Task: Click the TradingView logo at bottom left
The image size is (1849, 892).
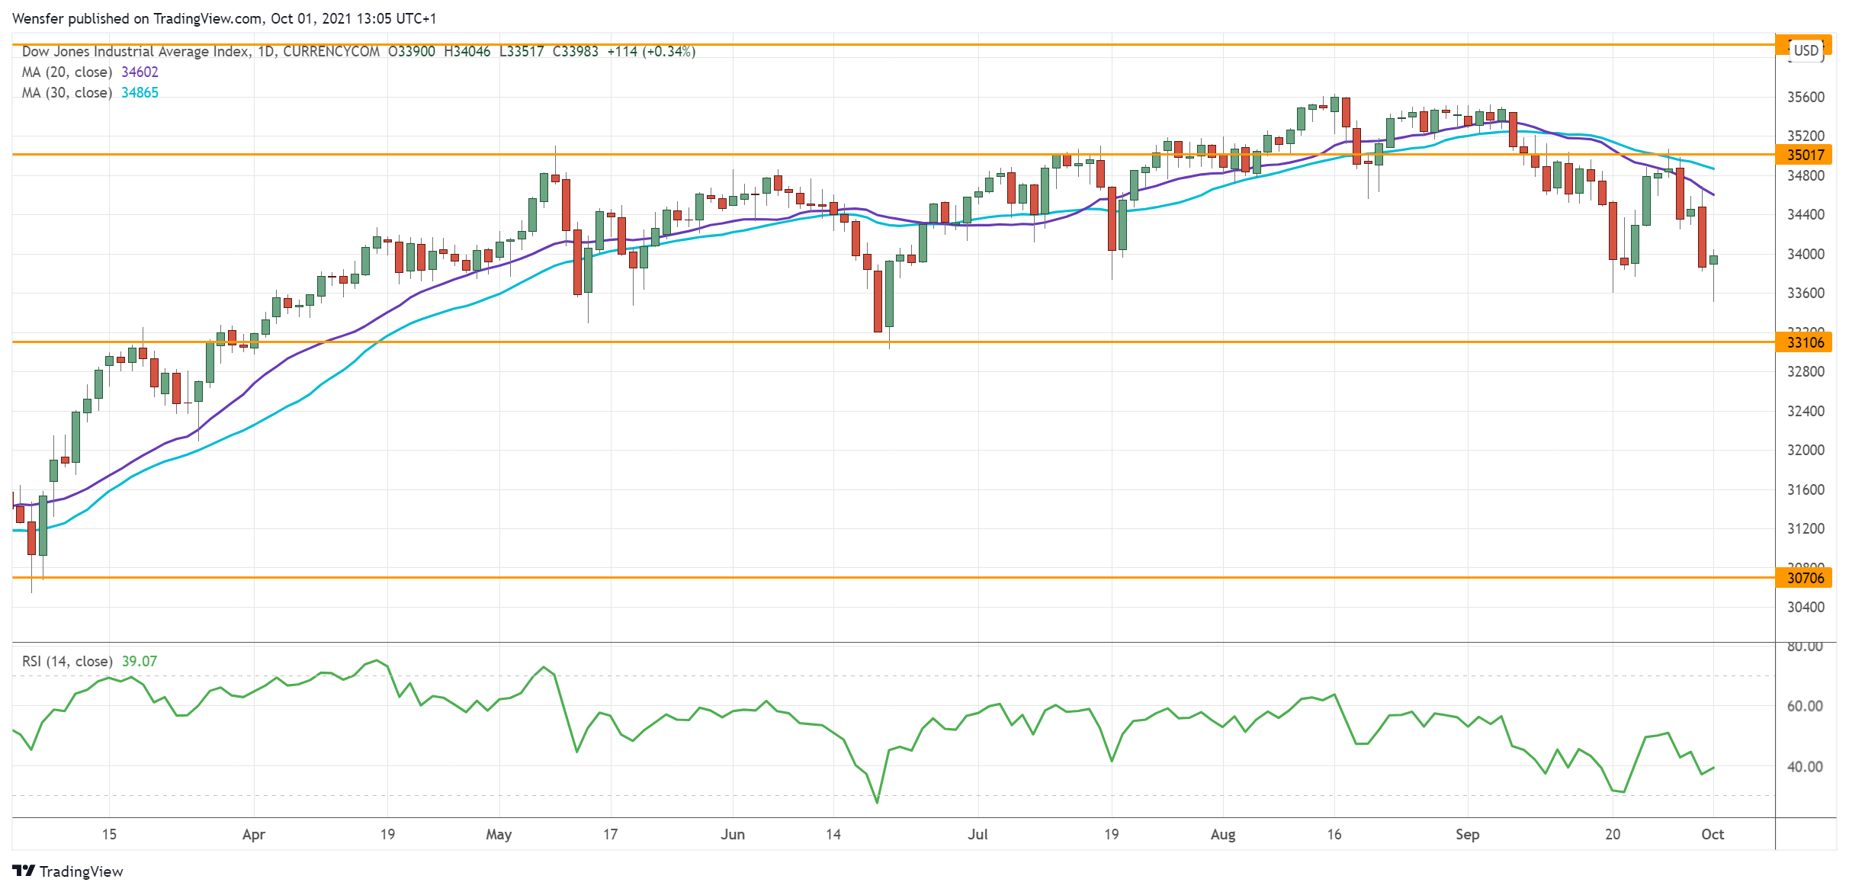Action: 67,871
